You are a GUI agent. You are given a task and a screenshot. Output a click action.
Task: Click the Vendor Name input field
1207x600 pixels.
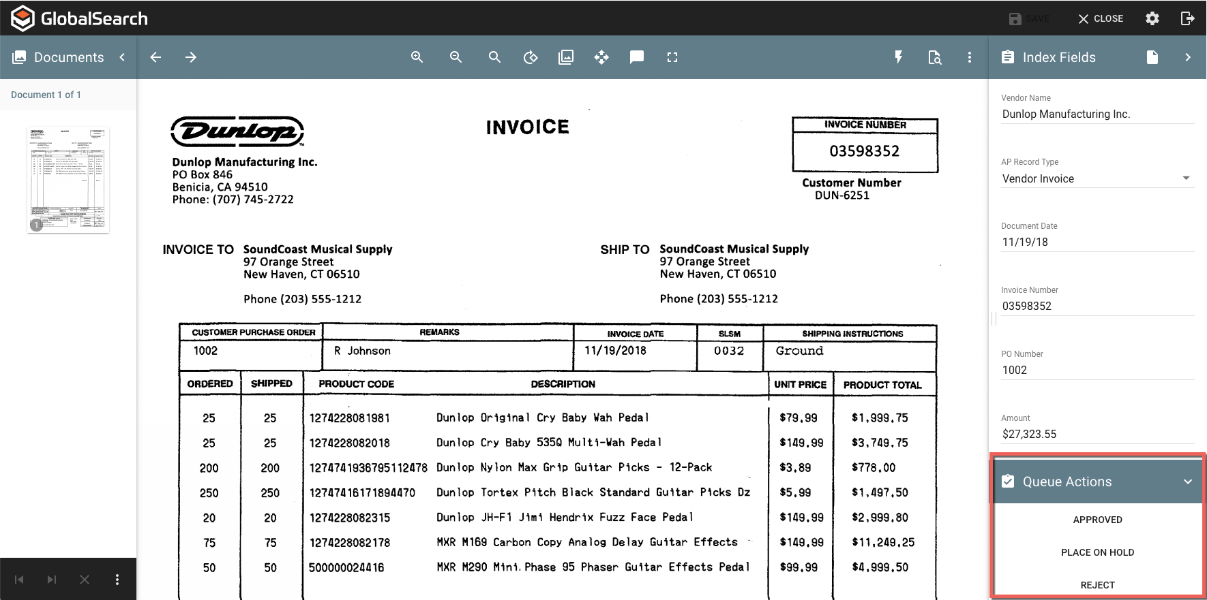coord(1097,114)
